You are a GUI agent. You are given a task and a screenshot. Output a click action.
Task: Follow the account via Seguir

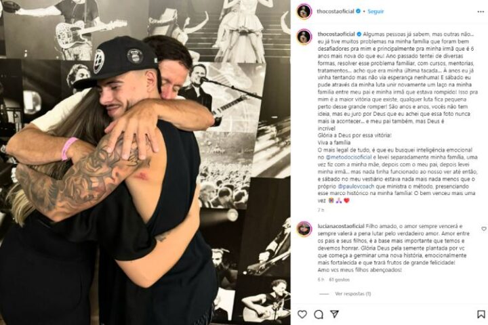click(375, 12)
